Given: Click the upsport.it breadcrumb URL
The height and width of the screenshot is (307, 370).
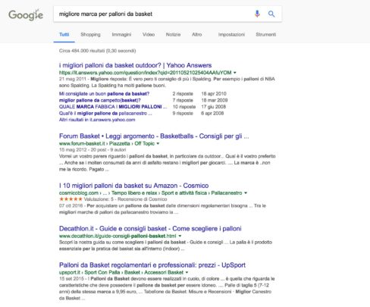Looking at the screenshot, I should tap(121, 272).
